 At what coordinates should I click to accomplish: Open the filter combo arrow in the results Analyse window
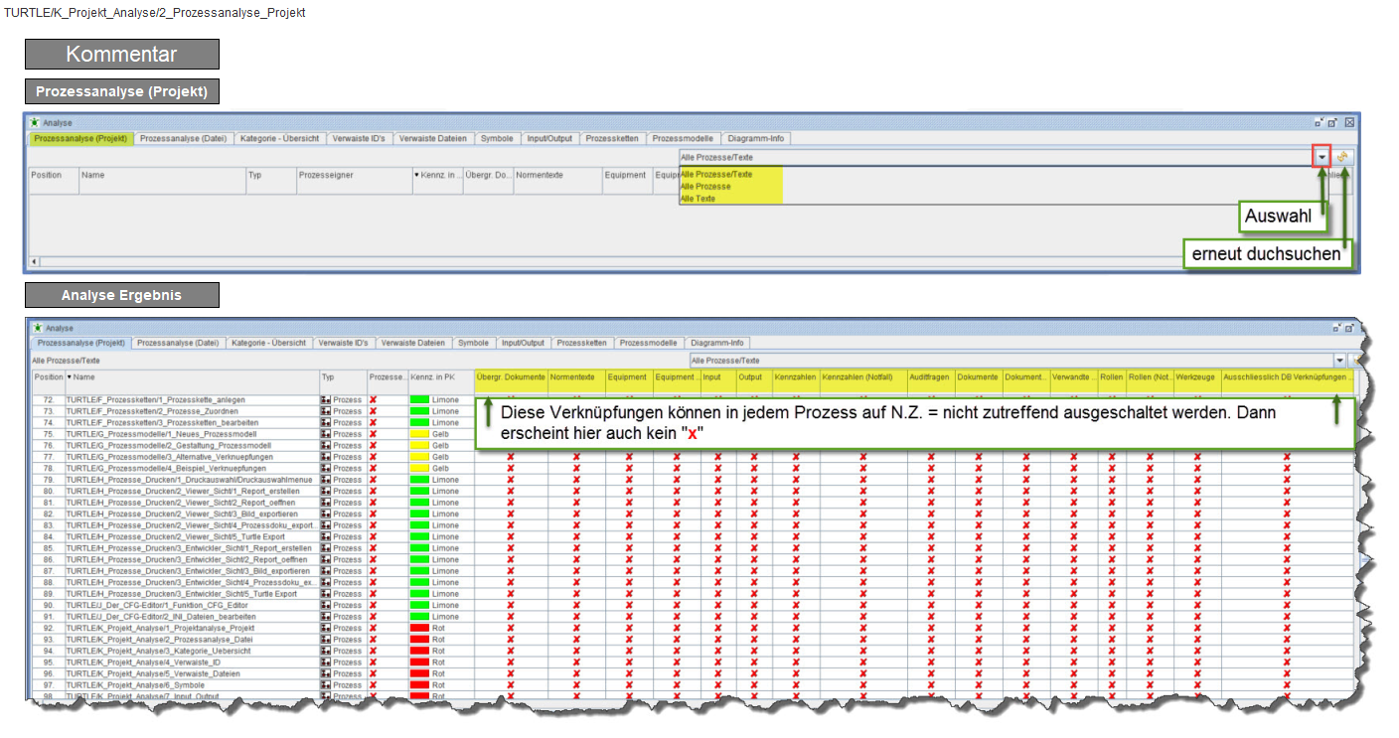point(1339,361)
